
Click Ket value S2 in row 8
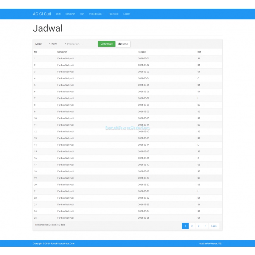point(199,105)
